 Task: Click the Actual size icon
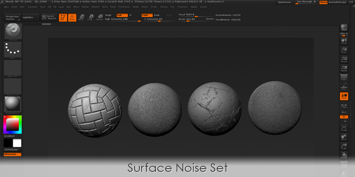(x=344, y=59)
